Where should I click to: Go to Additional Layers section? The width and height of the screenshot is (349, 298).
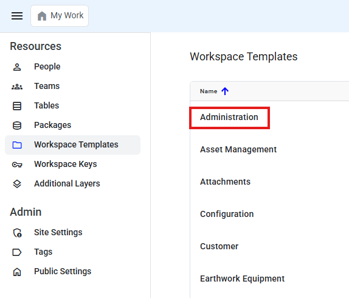67,183
